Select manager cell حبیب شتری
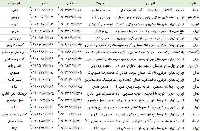 [x=101, y=38]
